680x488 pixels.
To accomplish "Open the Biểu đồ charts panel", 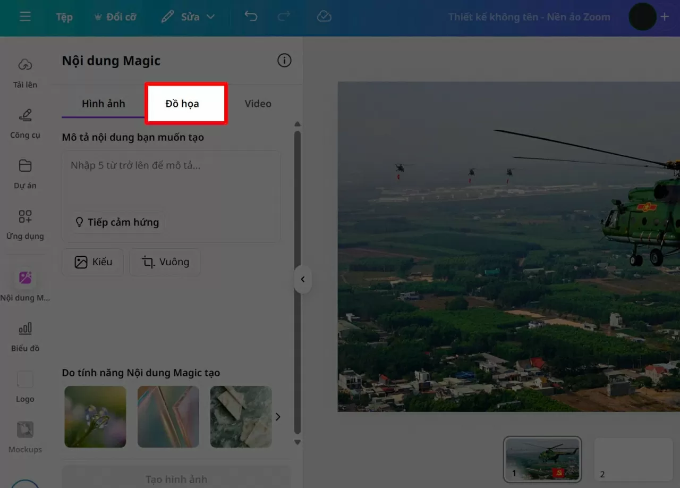I will [x=24, y=333].
